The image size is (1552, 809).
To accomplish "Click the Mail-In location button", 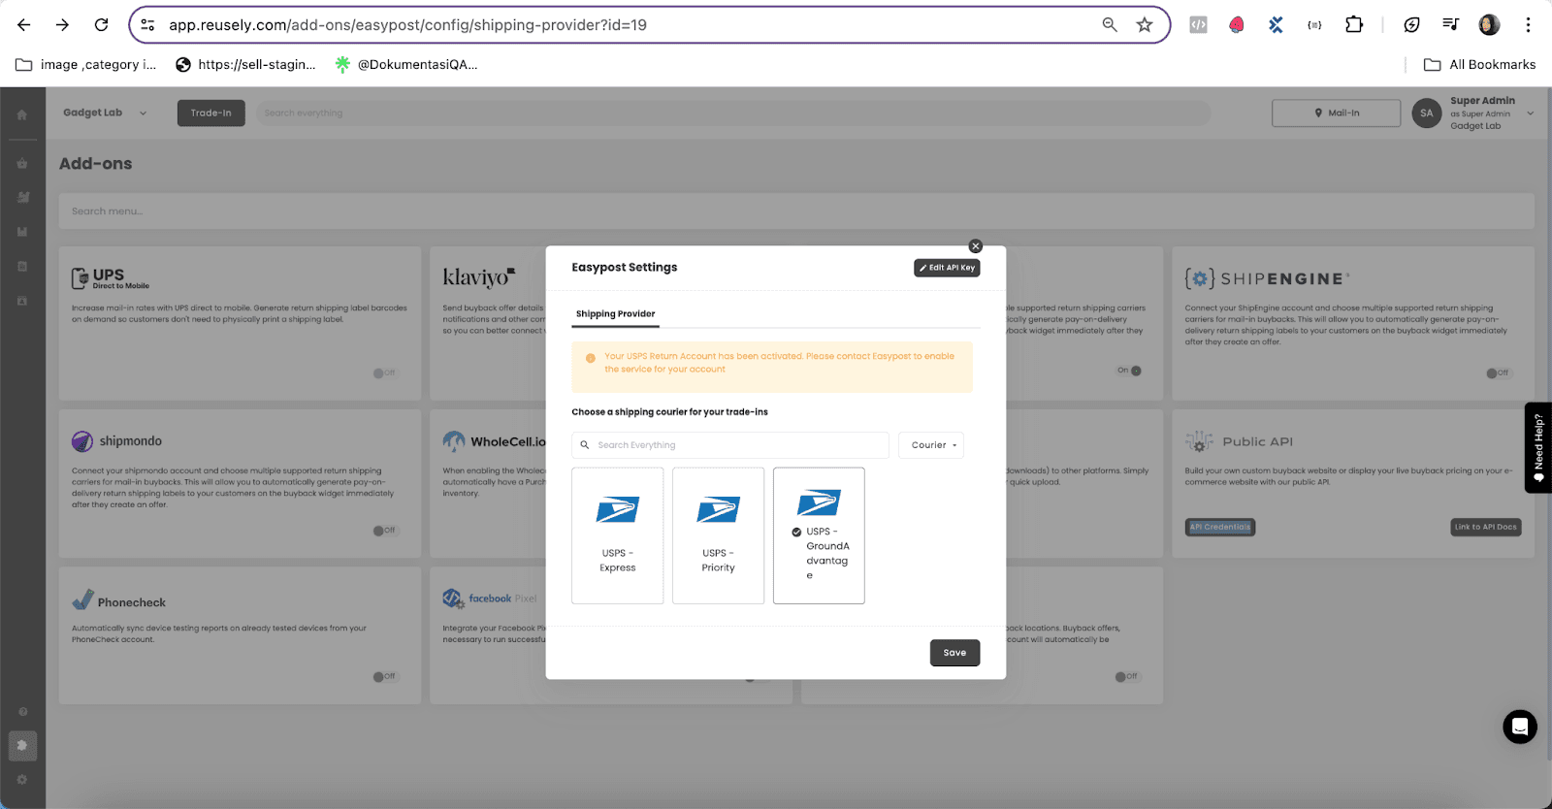I will click(1337, 113).
